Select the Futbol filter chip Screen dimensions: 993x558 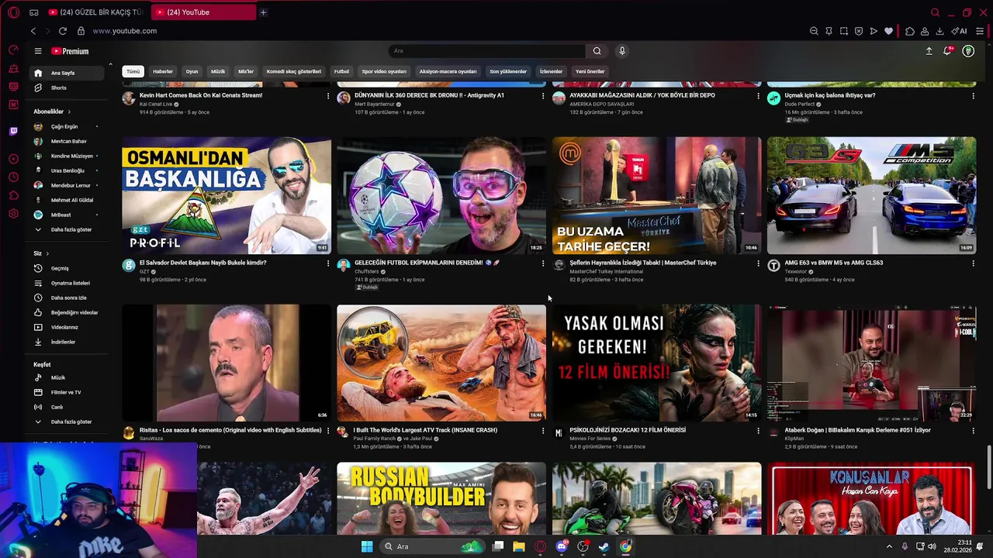(x=341, y=71)
